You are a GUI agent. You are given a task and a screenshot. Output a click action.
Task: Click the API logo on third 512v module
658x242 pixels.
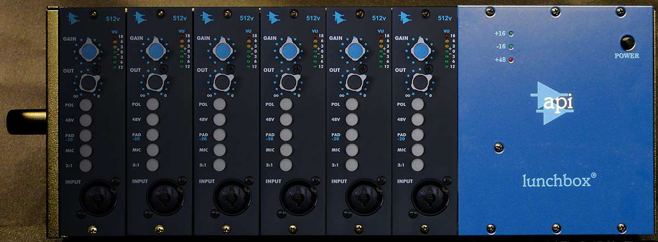click(207, 18)
